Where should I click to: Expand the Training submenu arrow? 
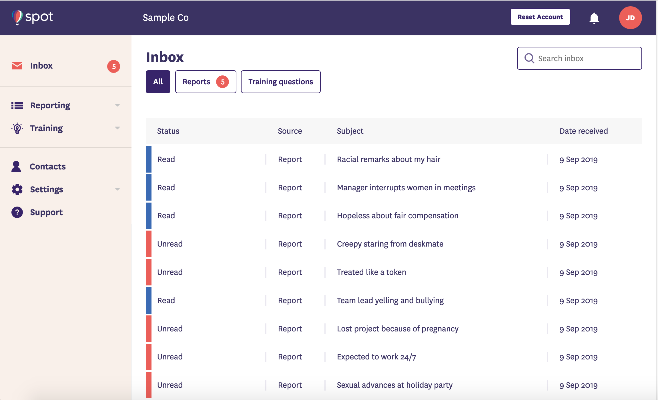(117, 128)
